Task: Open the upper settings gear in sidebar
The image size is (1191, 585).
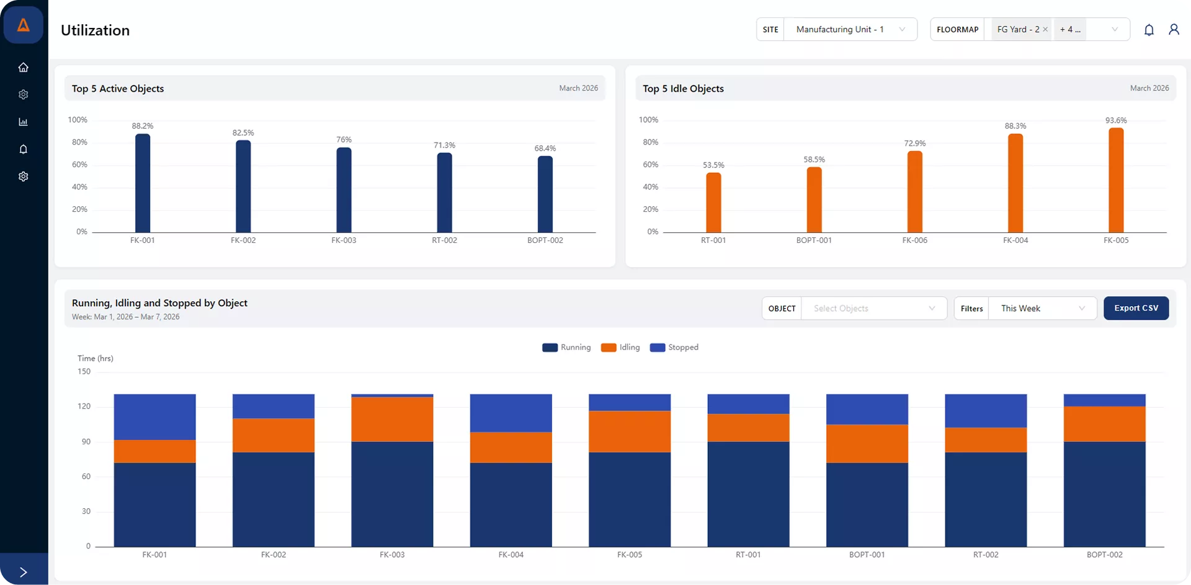Action: click(x=24, y=94)
